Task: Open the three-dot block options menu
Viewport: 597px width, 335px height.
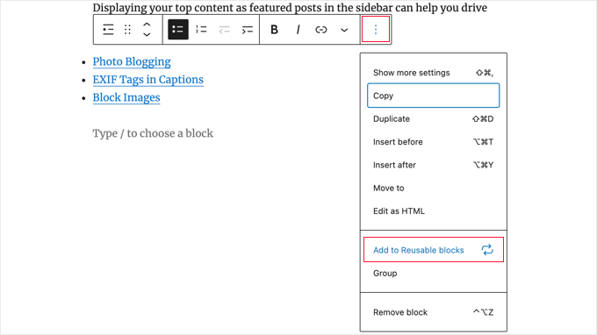Action: point(376,29)
